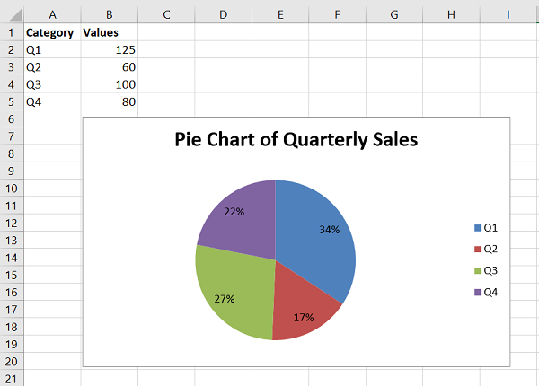Select the cell containing Q3
Viewport: 539px width, 386px height.
click(52, 84)
